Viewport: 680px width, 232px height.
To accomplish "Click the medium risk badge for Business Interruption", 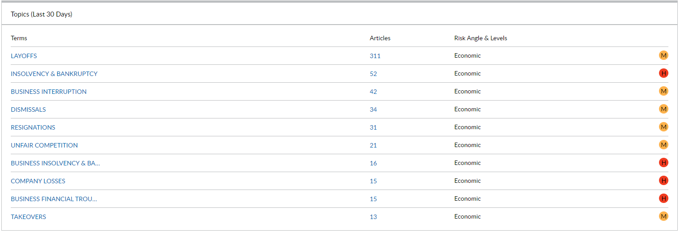I will (663, 91).
